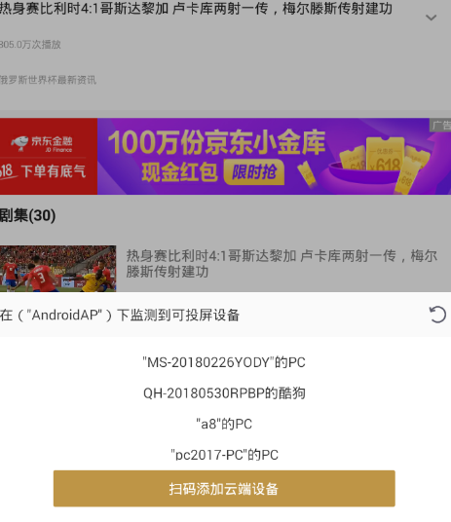The image size is (451, 522).
Task: Open episode titled 热身赛比利时4:1哥斯达黎加 in list
Action: [282, 264]
